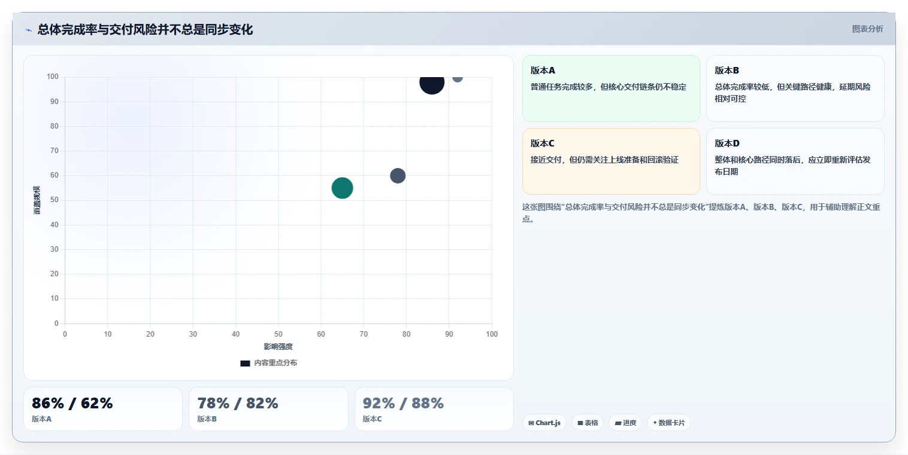Click the text 普通任务完成较多，但核心交付链条仍不稳定
This screenshot has height=455, width=908.
pyautogui.click(x=609, y=87)
